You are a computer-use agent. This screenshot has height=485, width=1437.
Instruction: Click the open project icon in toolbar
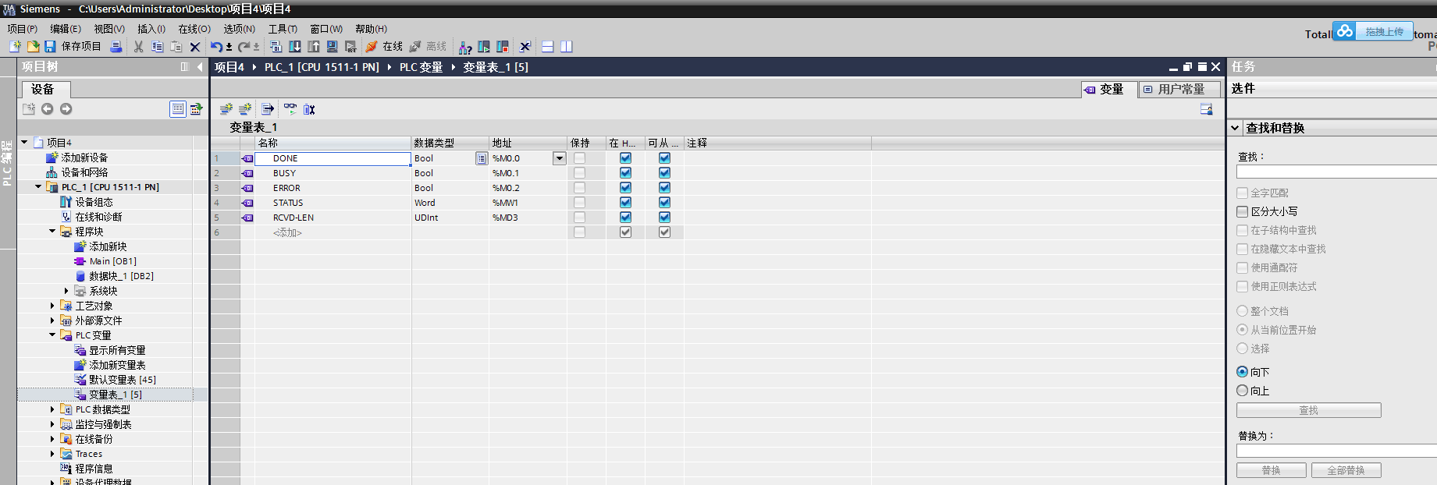tap(33, 47)
